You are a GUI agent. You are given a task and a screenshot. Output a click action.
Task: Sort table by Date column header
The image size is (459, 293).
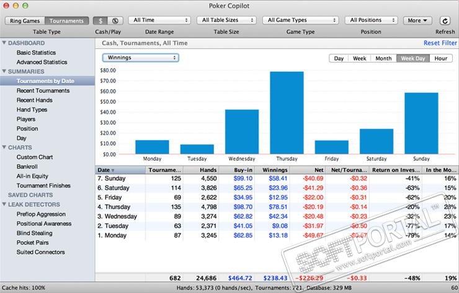pyautogui.click(x=120, y=170)
